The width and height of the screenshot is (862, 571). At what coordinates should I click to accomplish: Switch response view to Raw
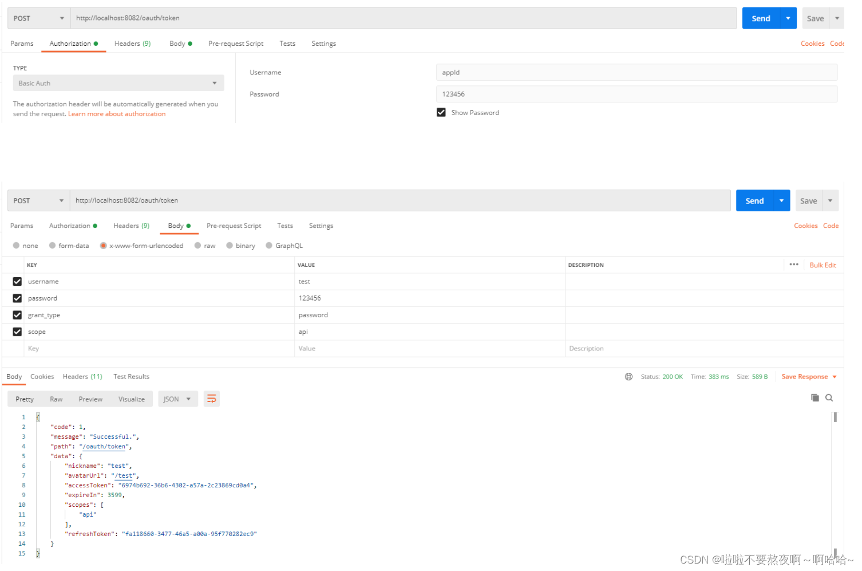pyautogui.click(x=56, y=399)
